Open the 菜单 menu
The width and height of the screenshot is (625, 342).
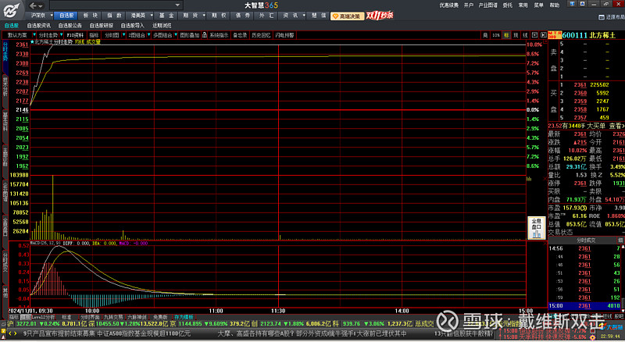coord(538,5)
